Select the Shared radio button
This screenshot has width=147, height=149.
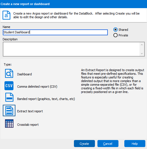pos(115,30)
